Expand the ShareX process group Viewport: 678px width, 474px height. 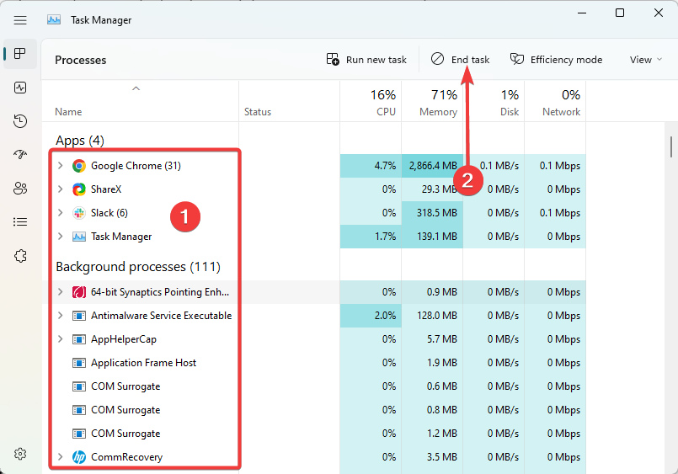[61, 189]
